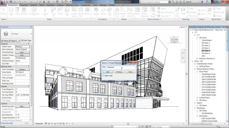Click Edit for Visibility/Graphics overrides

point(22,52)
